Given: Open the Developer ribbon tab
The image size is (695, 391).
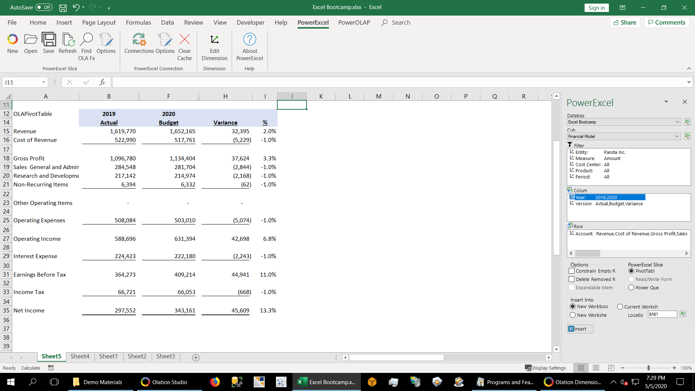Looking at the screenshot, I should [250, 22].
